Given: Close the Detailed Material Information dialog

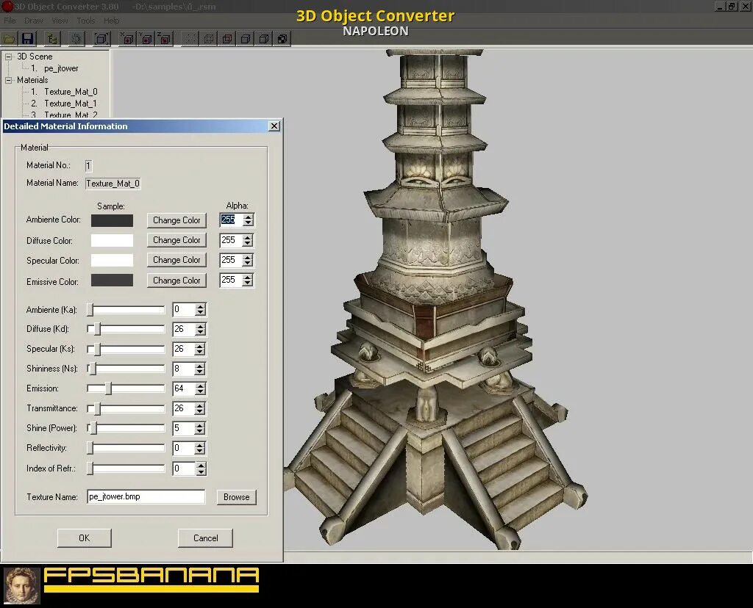Looking at the screenshot, I should [274, 126].
